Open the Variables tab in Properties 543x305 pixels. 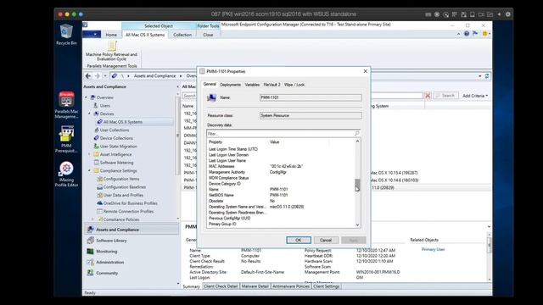(252, 85)
